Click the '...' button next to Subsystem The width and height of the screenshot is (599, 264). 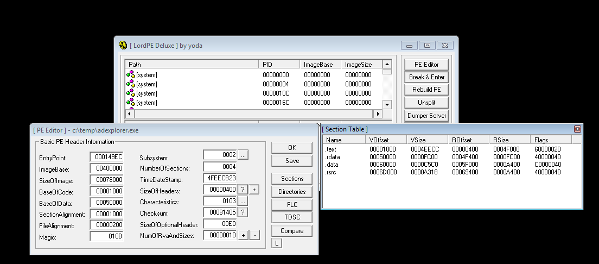coord(243,155)
